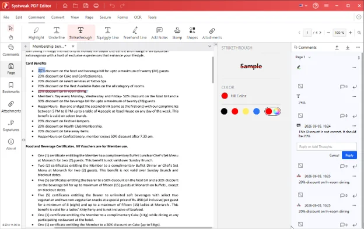Click the Reply or Add Thoughts field

(327, 146)
